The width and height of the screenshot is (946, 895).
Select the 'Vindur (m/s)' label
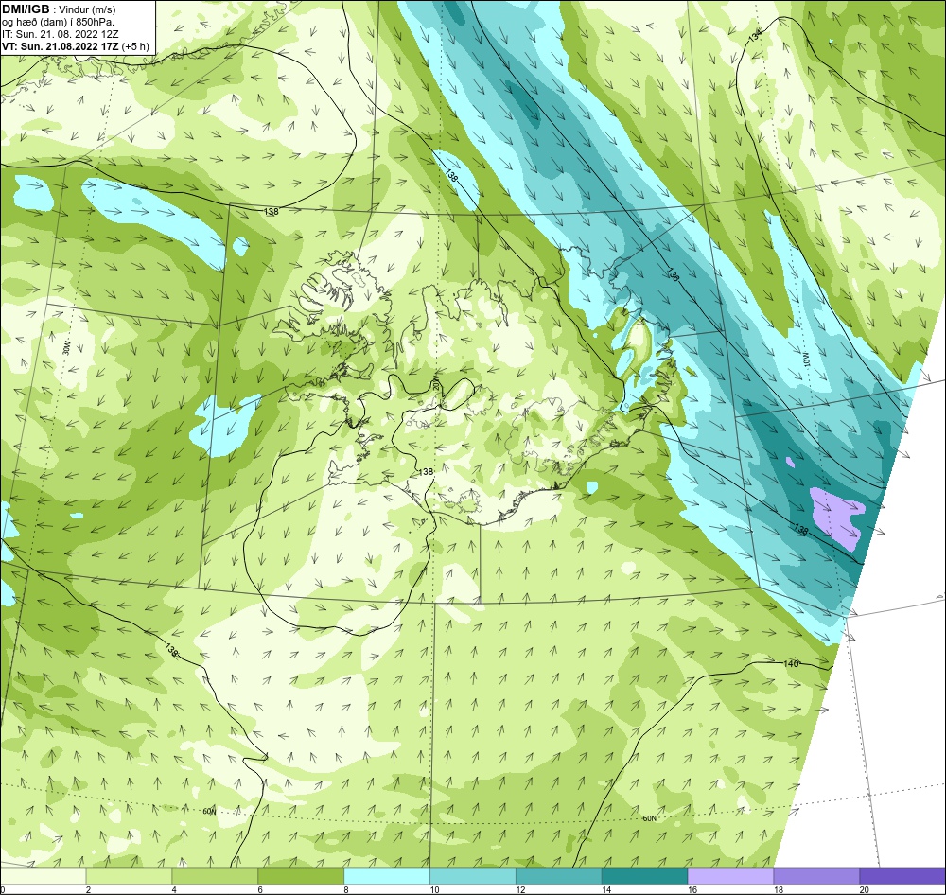tap(88, 9)
